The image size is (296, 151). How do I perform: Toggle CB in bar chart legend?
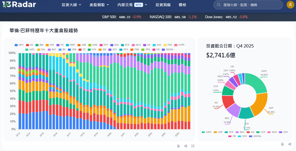[x=156, y=50]
